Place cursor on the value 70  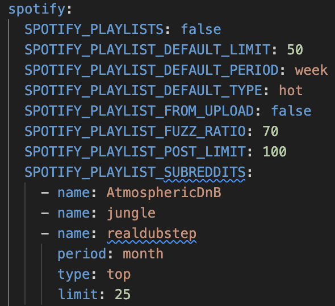270,131
